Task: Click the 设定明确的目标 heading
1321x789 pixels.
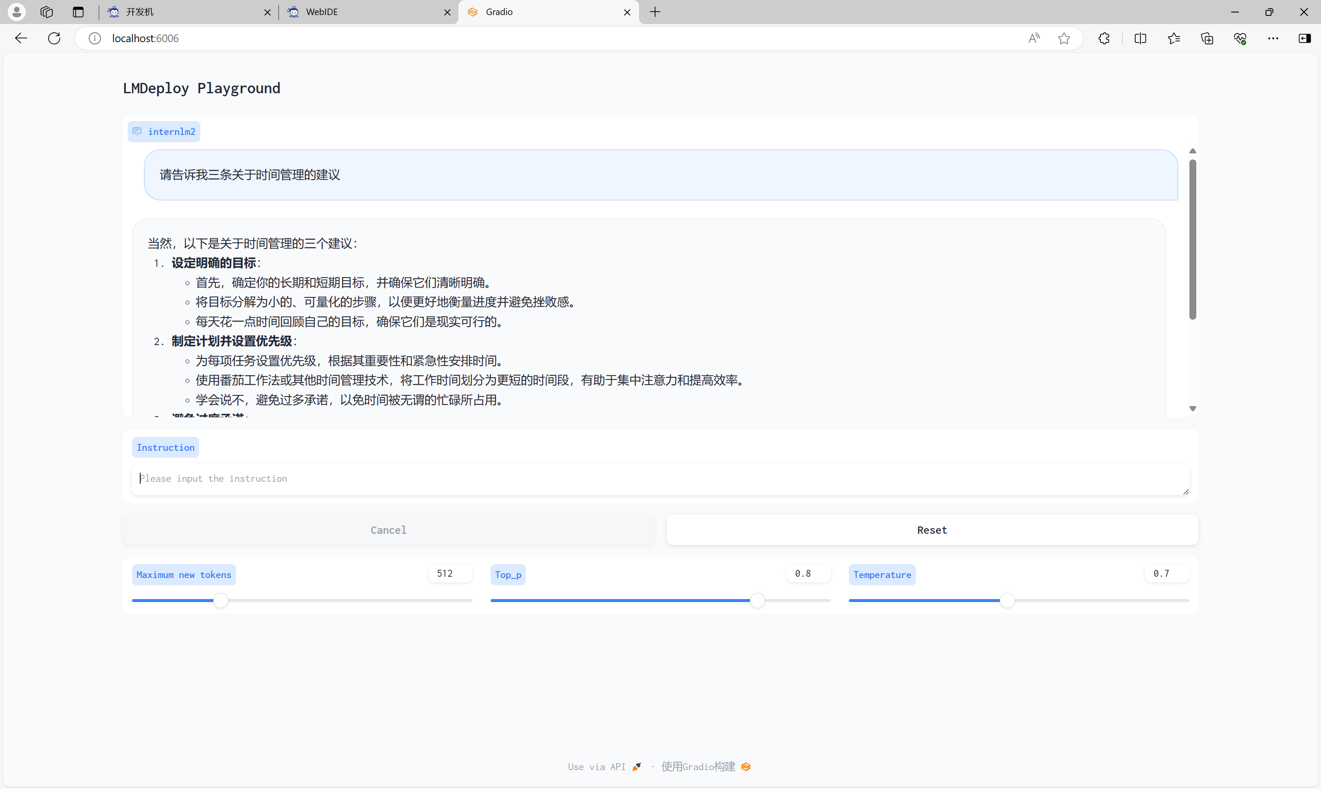Action: [213, 263]
